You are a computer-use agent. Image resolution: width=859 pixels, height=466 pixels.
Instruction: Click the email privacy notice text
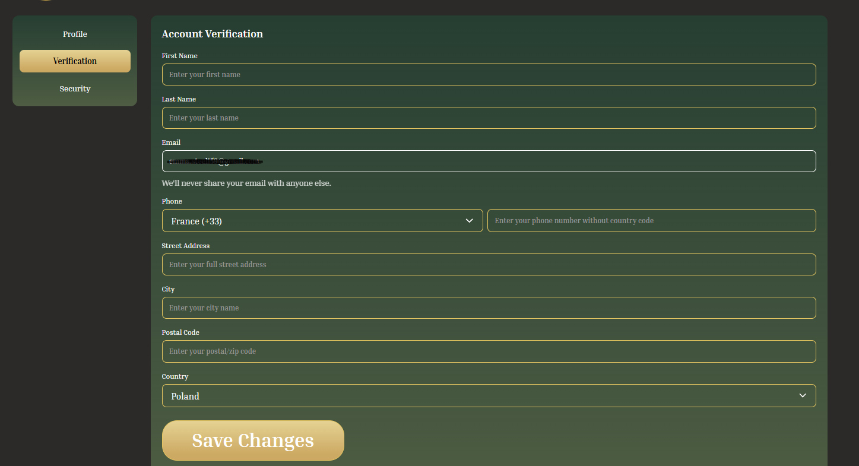(246, 183)
